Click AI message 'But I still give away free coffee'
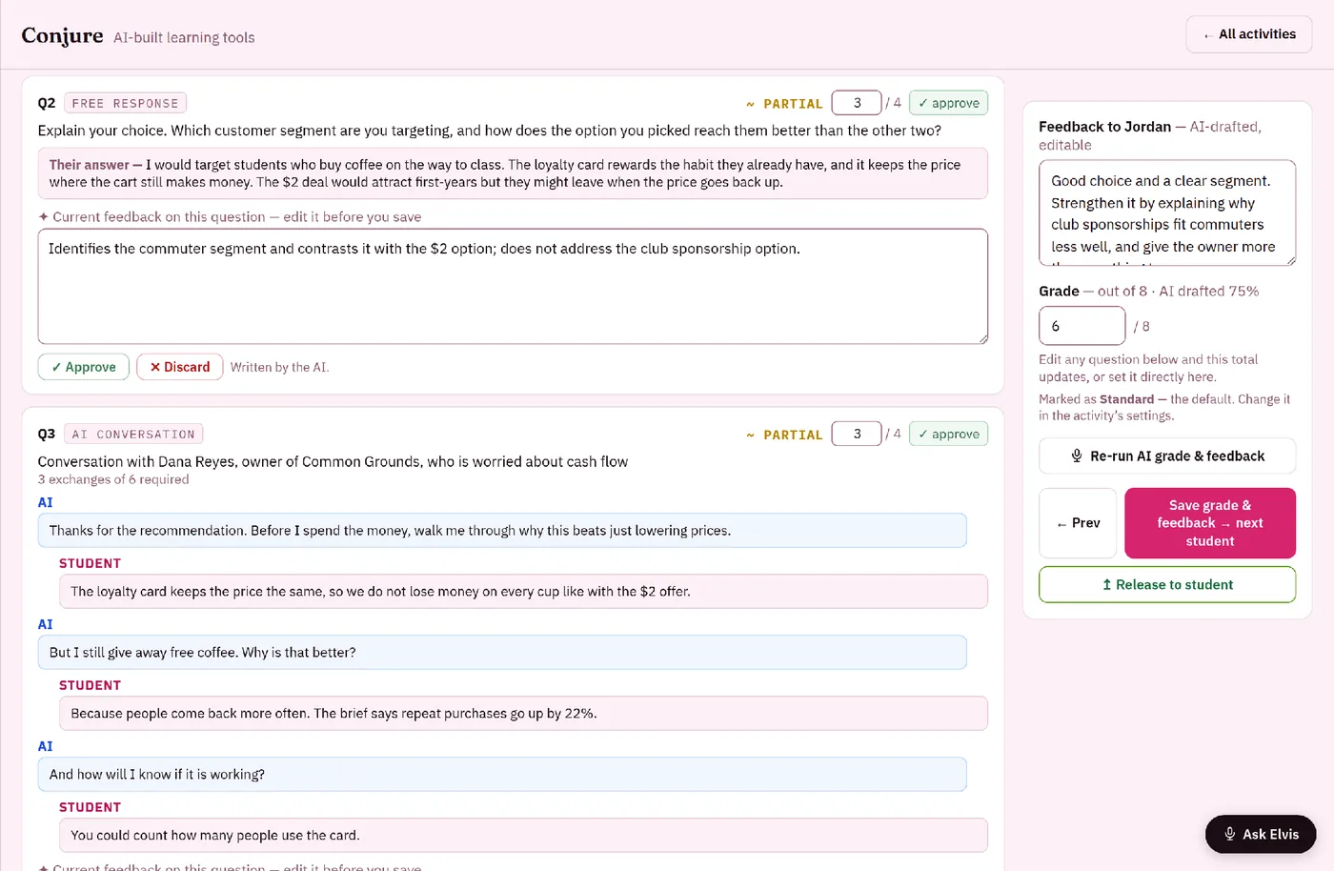Viewport: 1334px width, 871px height. (x=502, y=653)
